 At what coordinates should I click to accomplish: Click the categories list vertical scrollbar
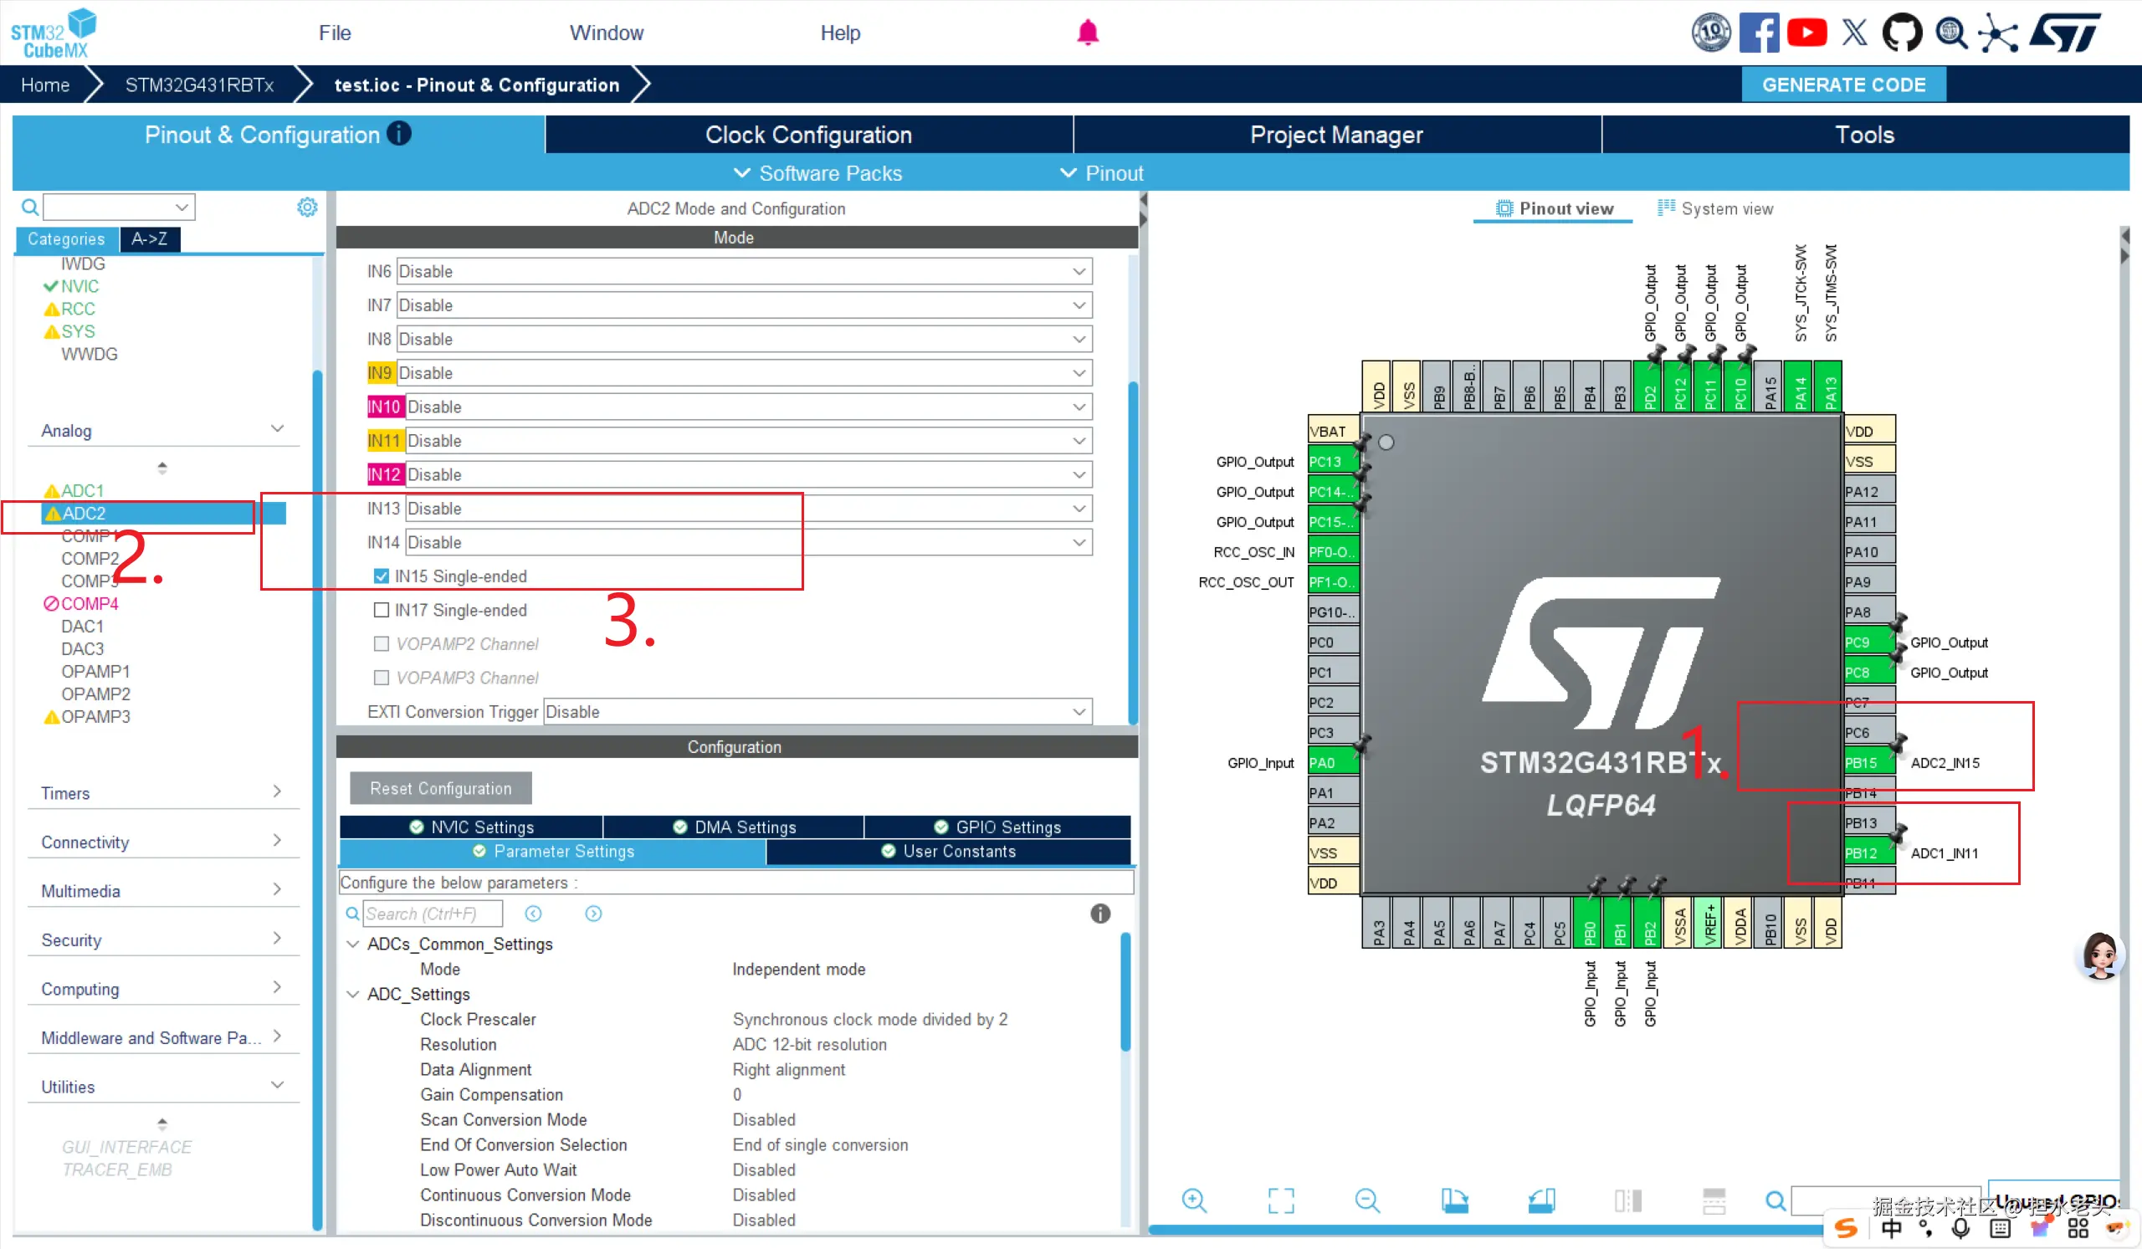coord(317,799)
